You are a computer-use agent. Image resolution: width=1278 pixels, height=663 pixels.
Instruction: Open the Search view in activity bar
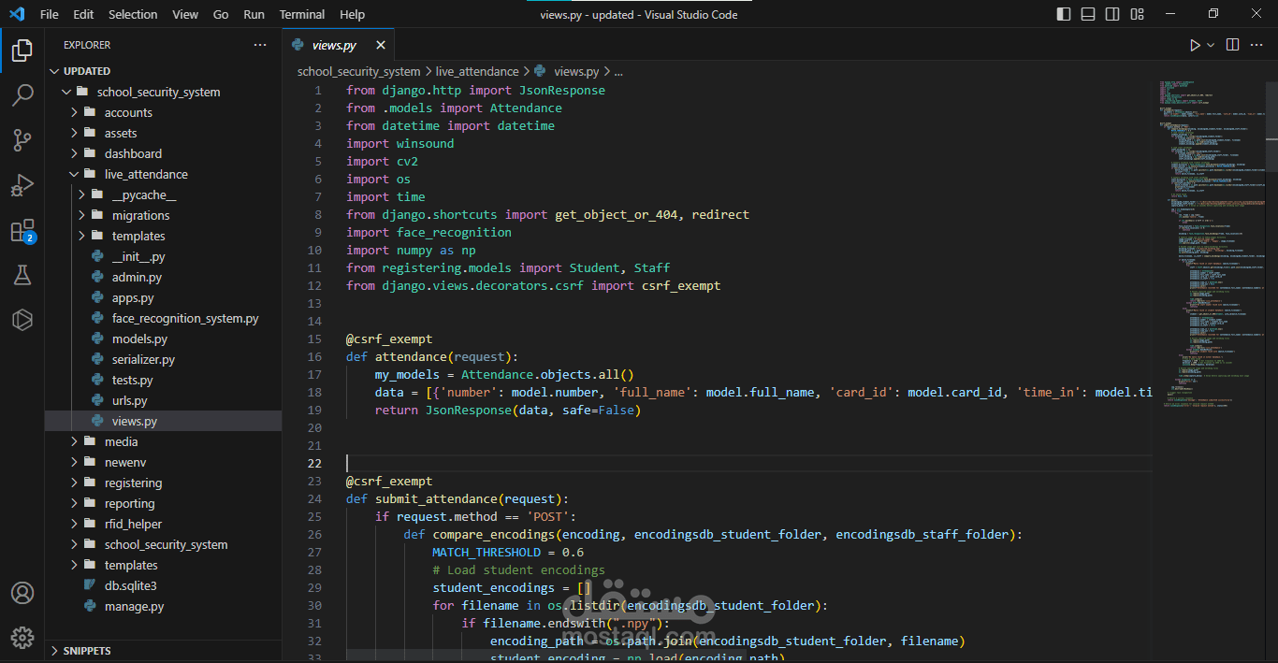[x=22, y=95]
